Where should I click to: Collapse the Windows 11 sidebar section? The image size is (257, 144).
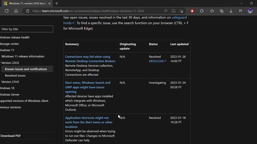[x=7, y=50]
